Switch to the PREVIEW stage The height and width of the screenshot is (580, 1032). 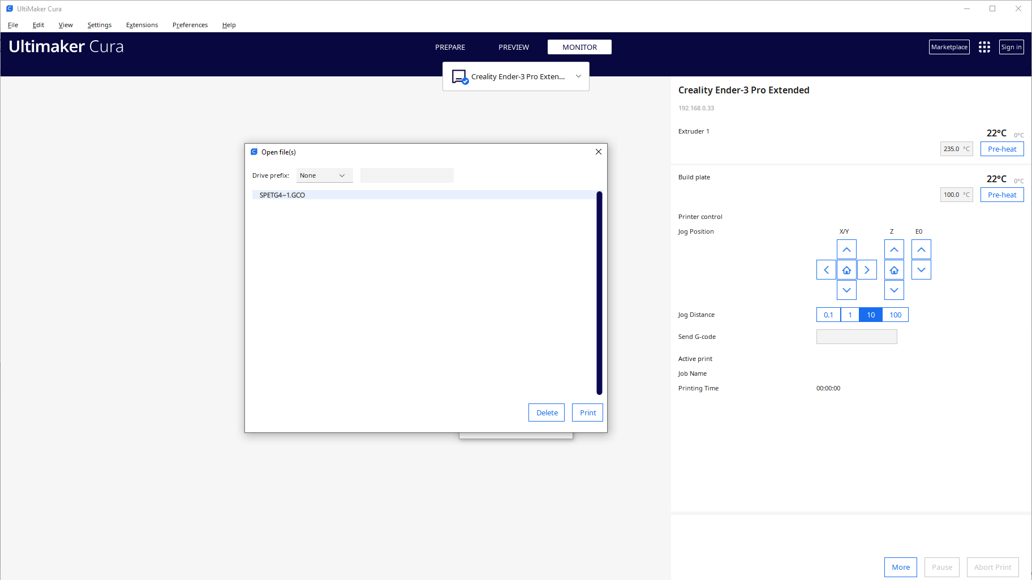[x=514, y=47]
